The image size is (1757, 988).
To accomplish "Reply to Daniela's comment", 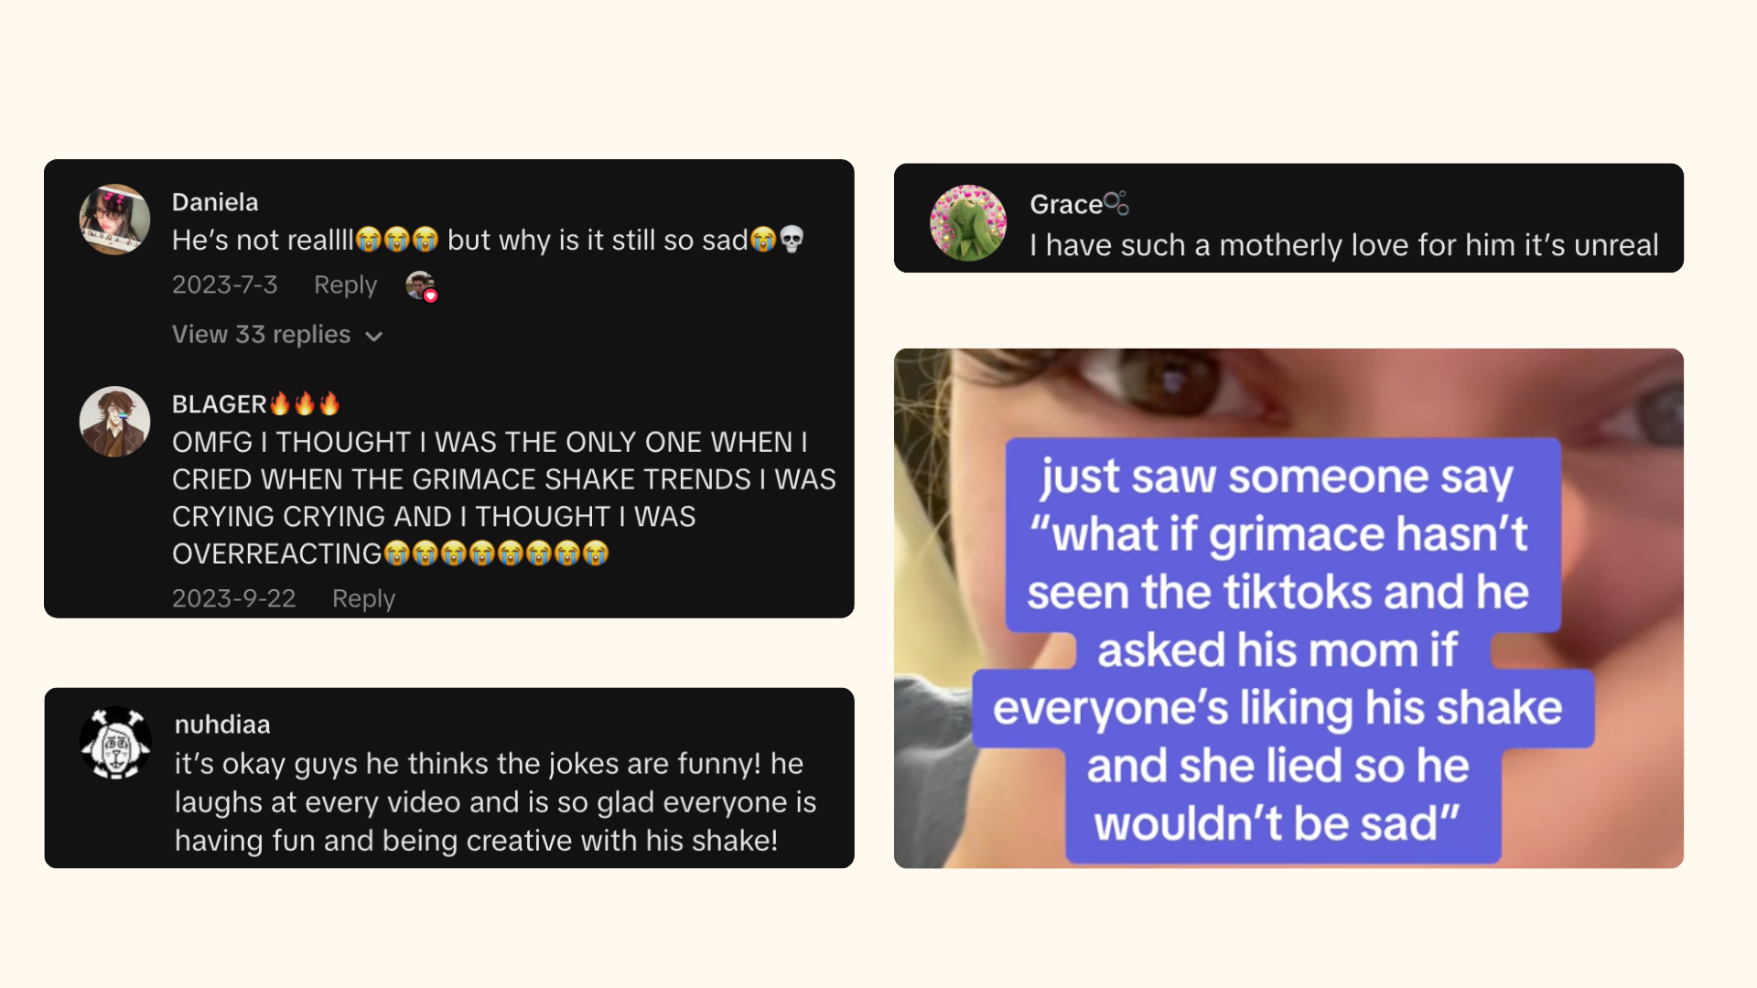I will pyautogui.click(x=345, y=285).
